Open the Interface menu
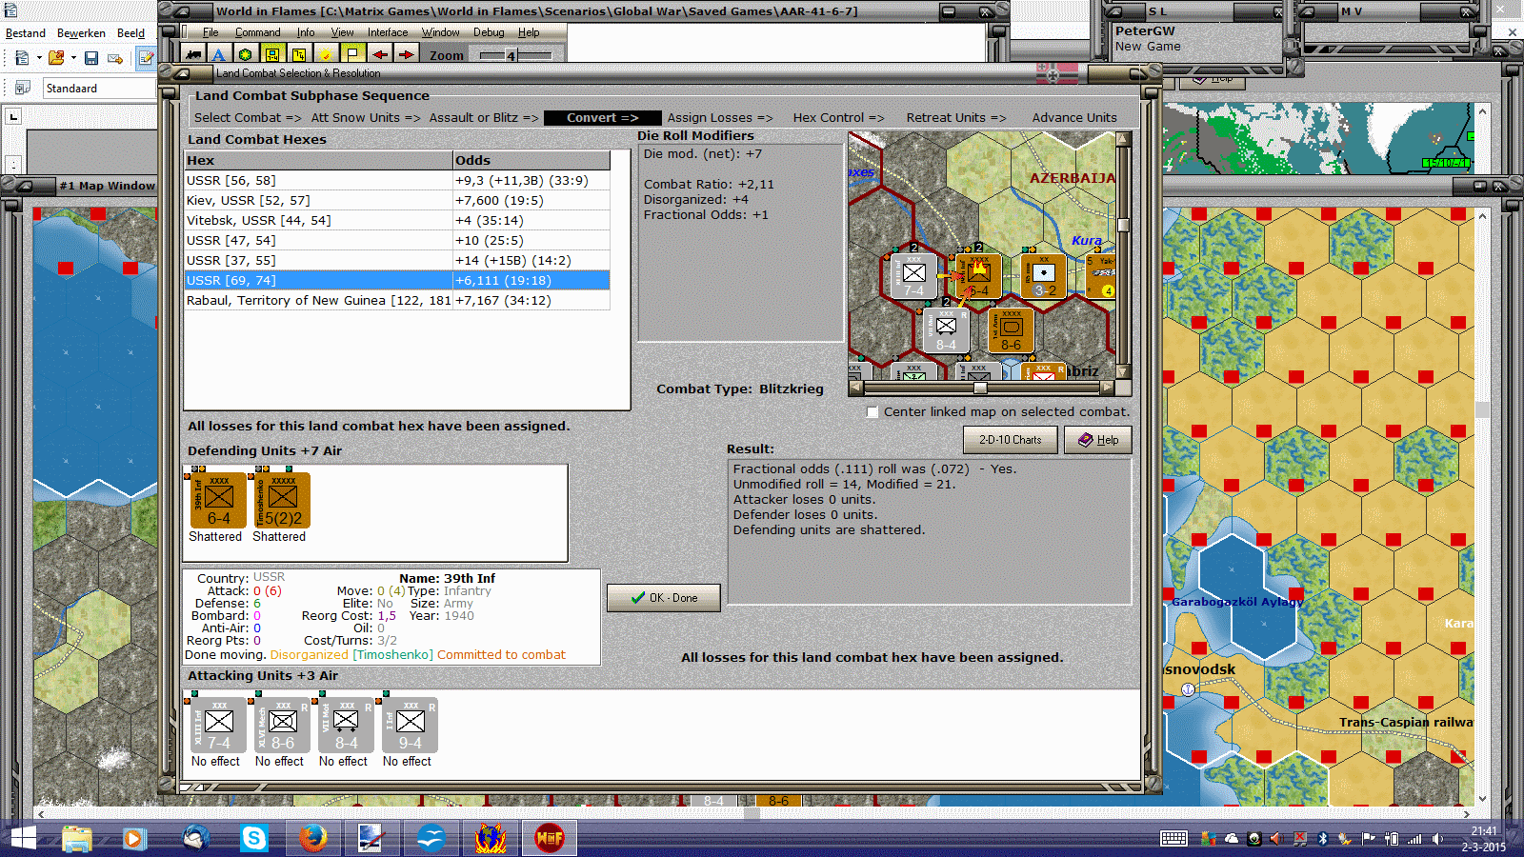1524x857 pixels. coord(388,32)
